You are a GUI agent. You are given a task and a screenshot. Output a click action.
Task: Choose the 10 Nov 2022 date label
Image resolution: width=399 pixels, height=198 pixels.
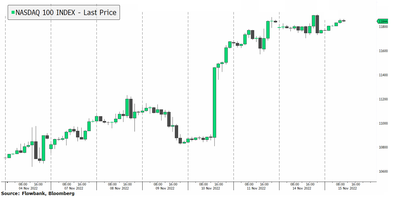pos(211,188)
